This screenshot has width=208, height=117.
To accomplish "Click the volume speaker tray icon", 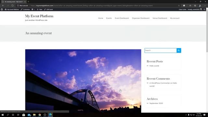I will (194, 115).
